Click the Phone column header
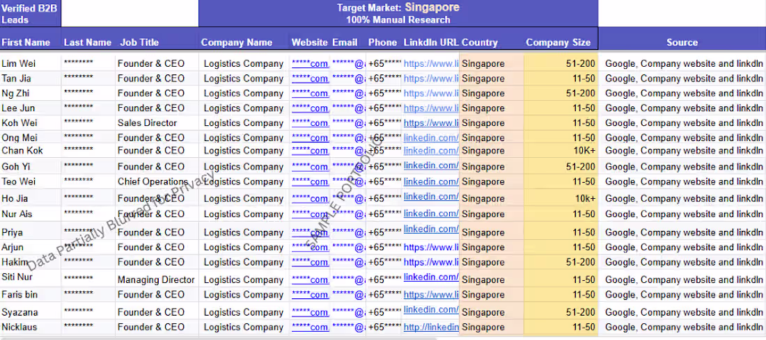This screenshot has height=340, width=766. pyautogui.click(x=382, y=42)
